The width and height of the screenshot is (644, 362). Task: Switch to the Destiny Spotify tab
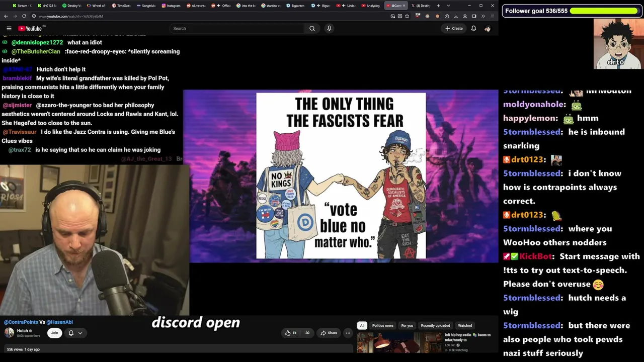72,6
